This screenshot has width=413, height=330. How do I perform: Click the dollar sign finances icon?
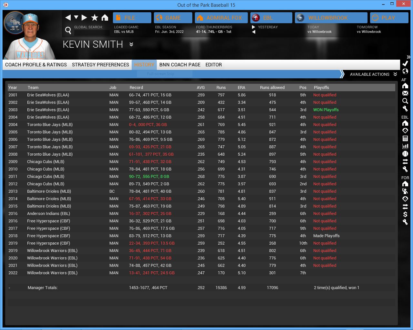[x=405, y=214]
